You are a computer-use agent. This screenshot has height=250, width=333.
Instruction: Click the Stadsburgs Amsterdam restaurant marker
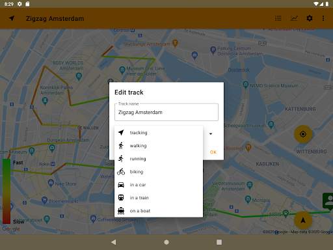point(175,43)
